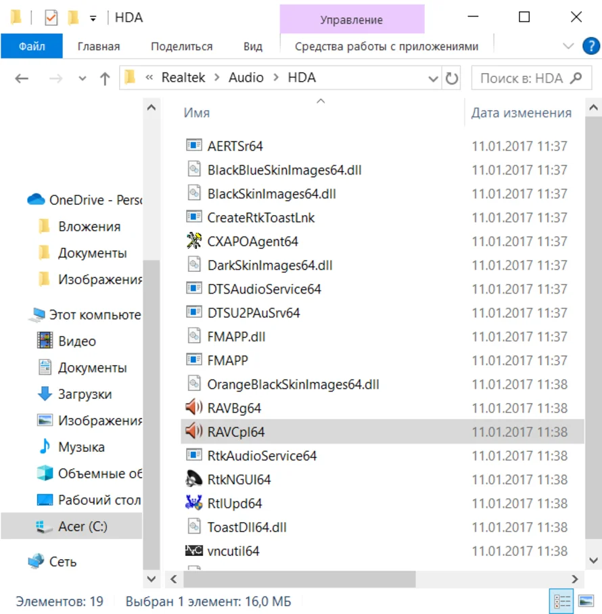Expand the chevron after Realtek in path
Viewport: 602px width, 614px height.
pos(216,78)
